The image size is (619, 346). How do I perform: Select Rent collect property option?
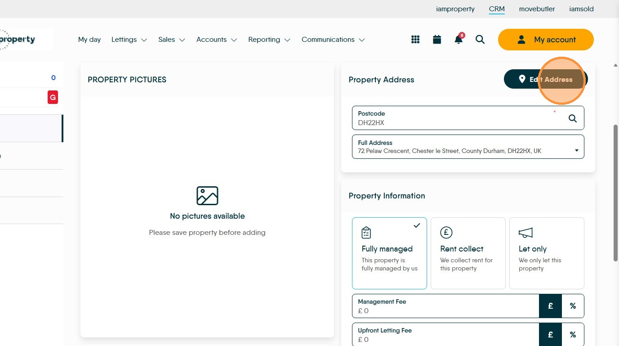(468, 253)
